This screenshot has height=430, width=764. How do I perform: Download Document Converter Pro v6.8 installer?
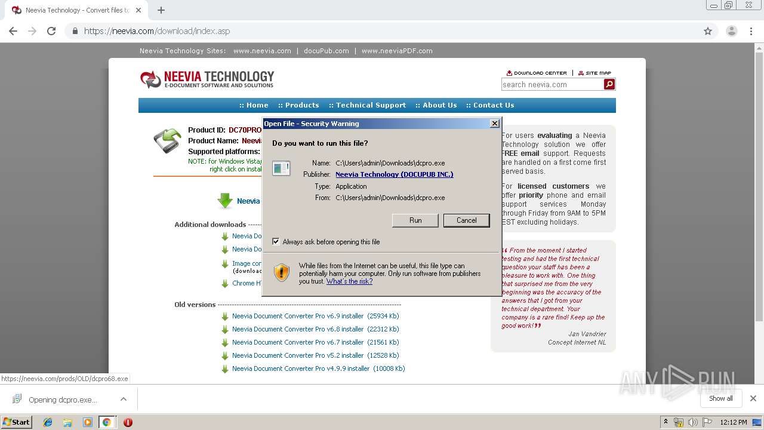click(x=315, y=329)
